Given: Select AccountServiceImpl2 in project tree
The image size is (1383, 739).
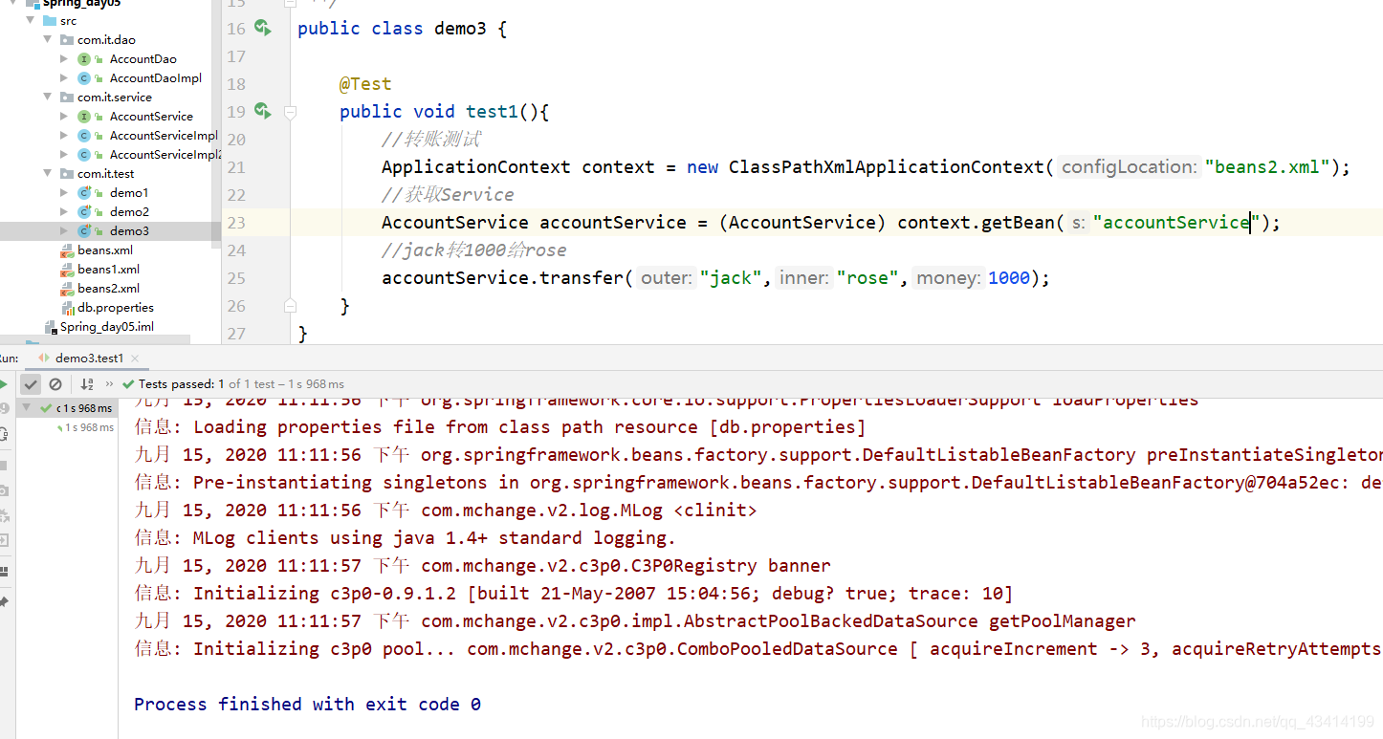Looking at the screenshot, I should click(165, 155).
